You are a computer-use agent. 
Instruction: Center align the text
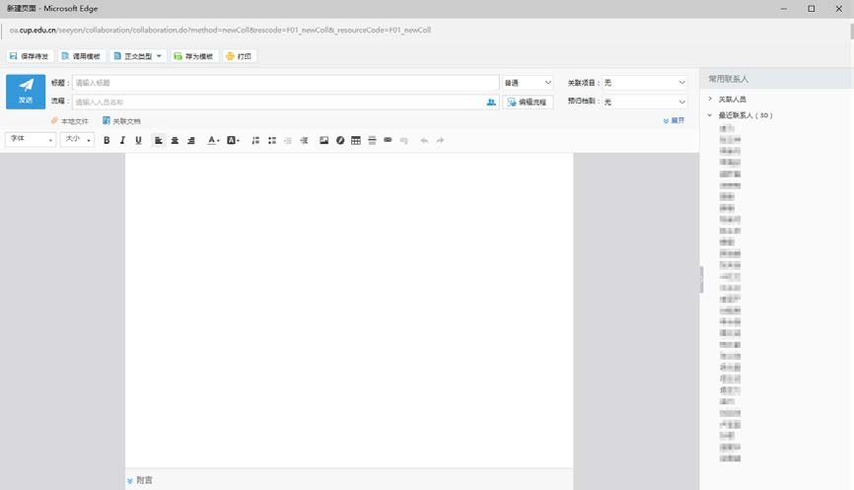(175, 140)
